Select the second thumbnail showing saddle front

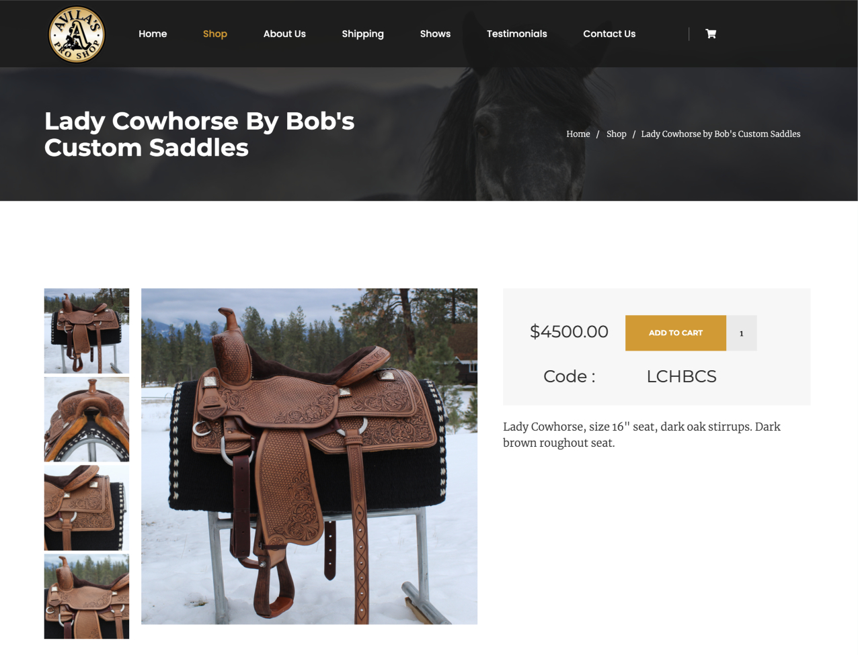tap(87, 419)
